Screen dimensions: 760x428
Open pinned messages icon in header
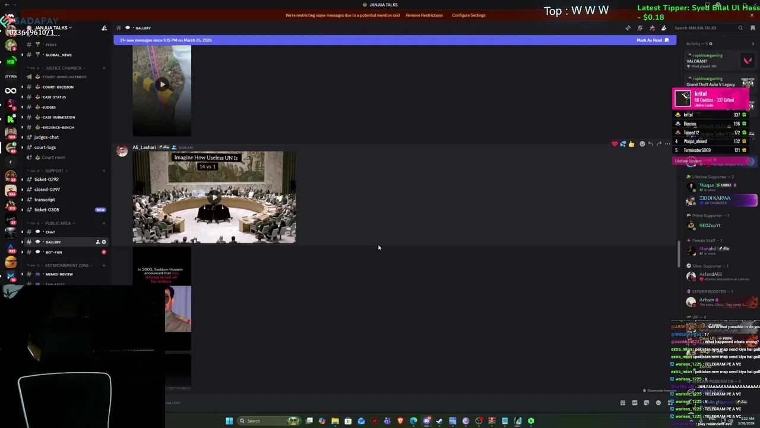click(x=652, y=28)
